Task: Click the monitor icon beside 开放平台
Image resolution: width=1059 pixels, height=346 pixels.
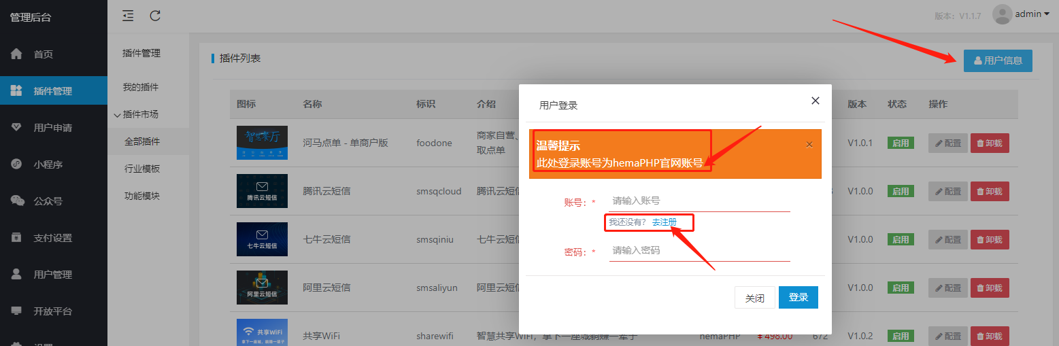Action: (x=17, y=311)
